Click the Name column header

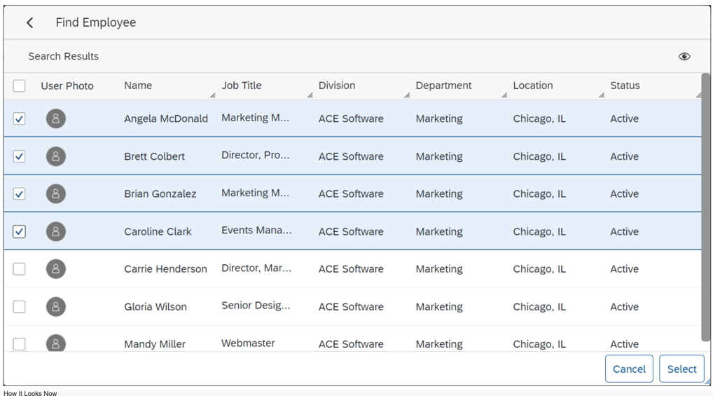138,86
